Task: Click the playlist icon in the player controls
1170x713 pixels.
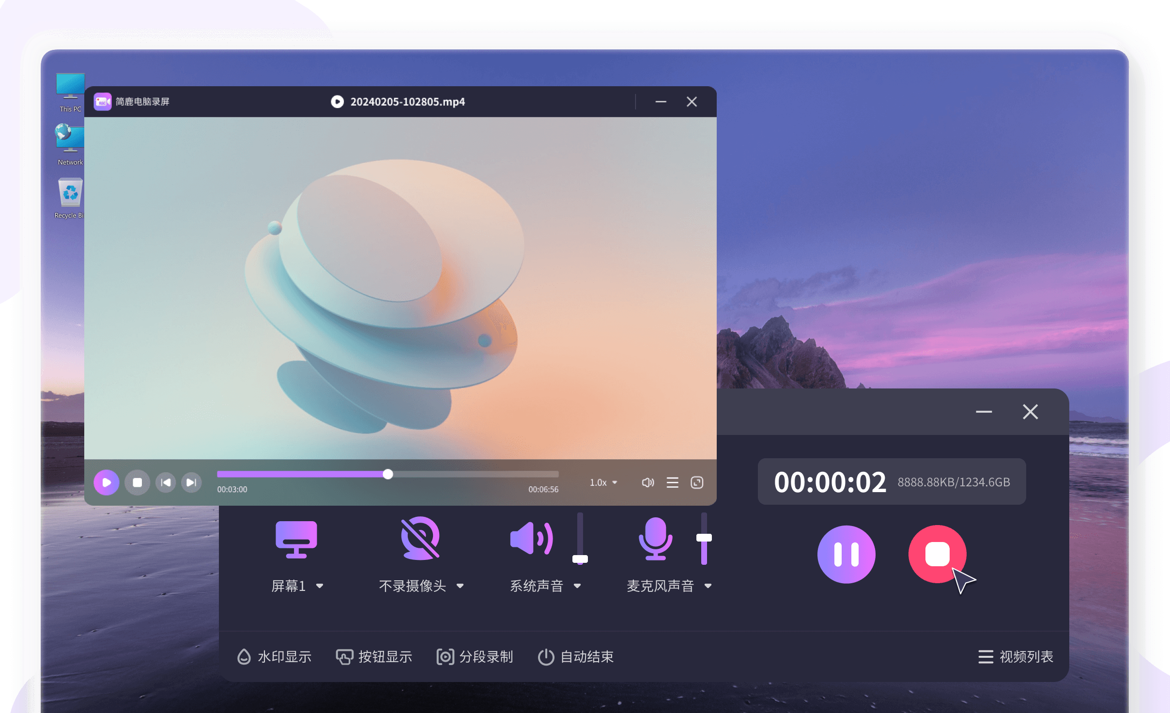Action: (672, 482)
